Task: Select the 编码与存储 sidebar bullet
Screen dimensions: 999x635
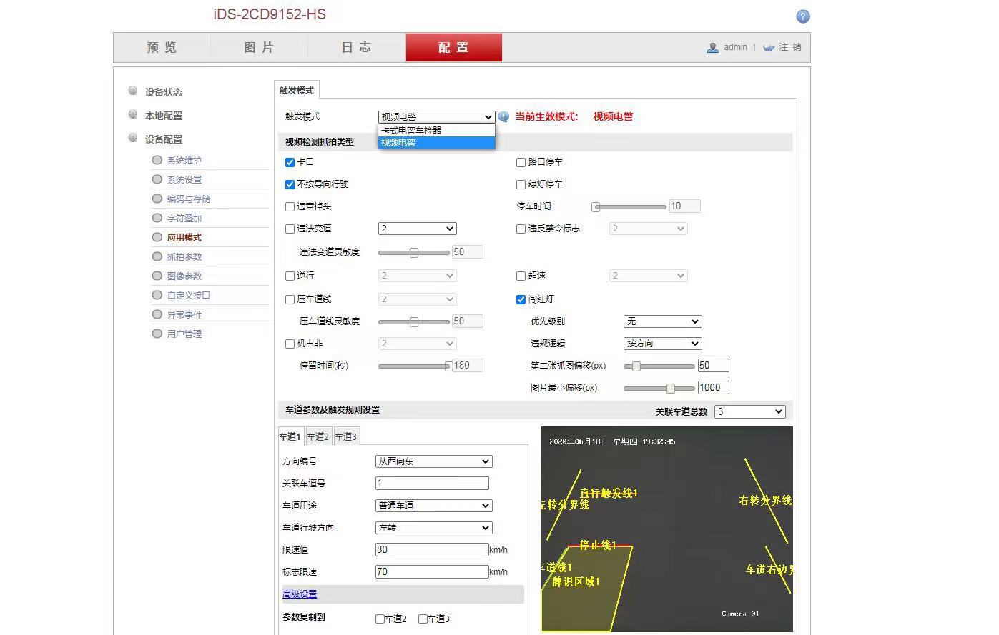Action: [x=157, y=199]
